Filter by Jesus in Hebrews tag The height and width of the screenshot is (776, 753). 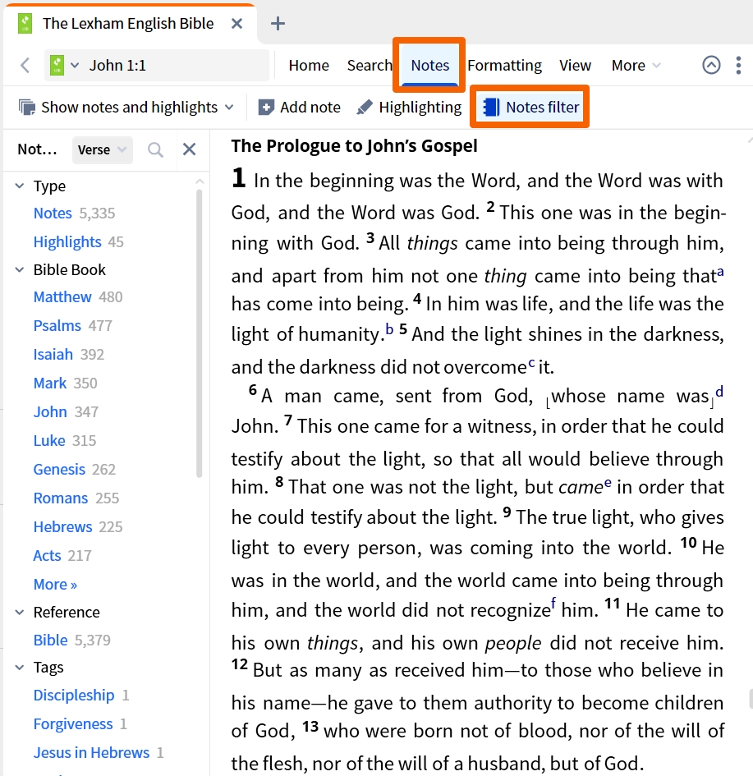pos(99,753)
